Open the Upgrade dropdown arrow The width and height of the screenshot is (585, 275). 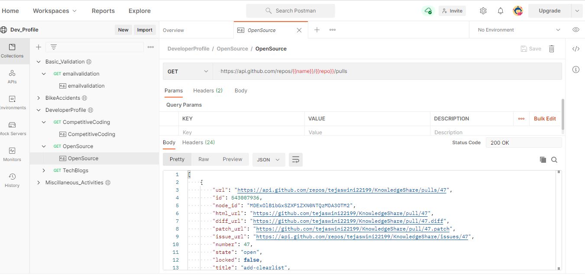point(577,11)
